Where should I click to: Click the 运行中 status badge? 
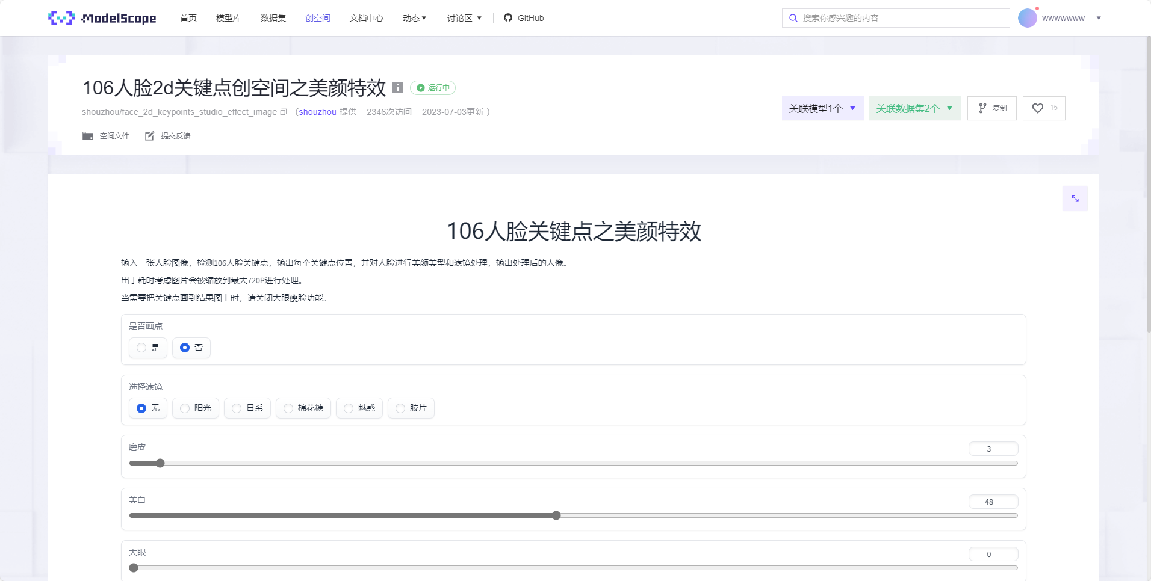(433, 88)
